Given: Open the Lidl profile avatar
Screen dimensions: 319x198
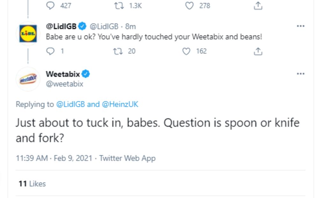Looking at the screenshot, I should pos(28,33).
